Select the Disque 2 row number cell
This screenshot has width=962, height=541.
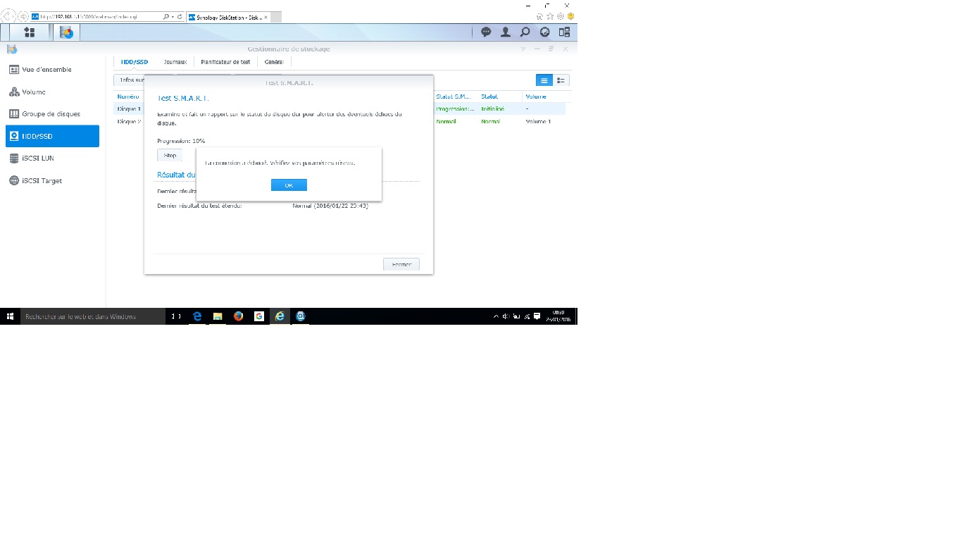pos(129,122)
